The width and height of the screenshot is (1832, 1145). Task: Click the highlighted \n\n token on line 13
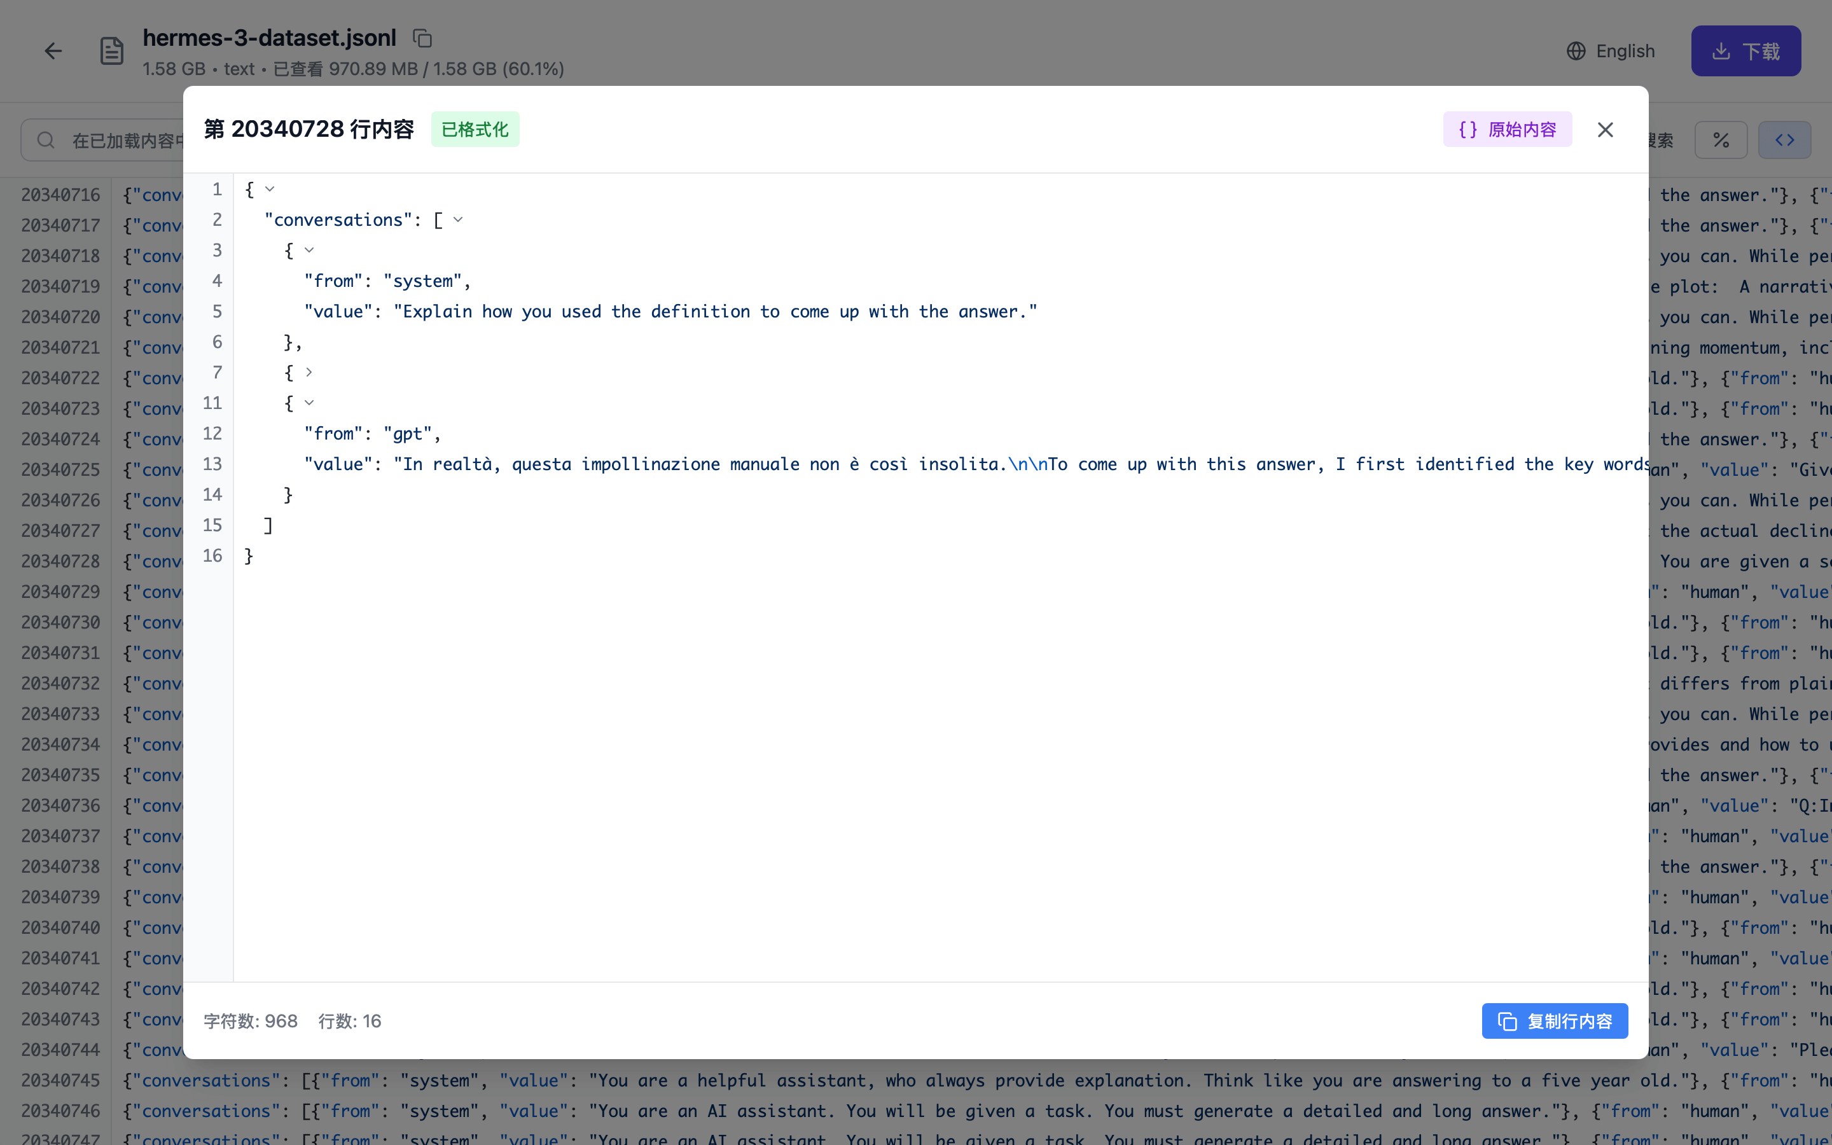(x=1028, y=464)
